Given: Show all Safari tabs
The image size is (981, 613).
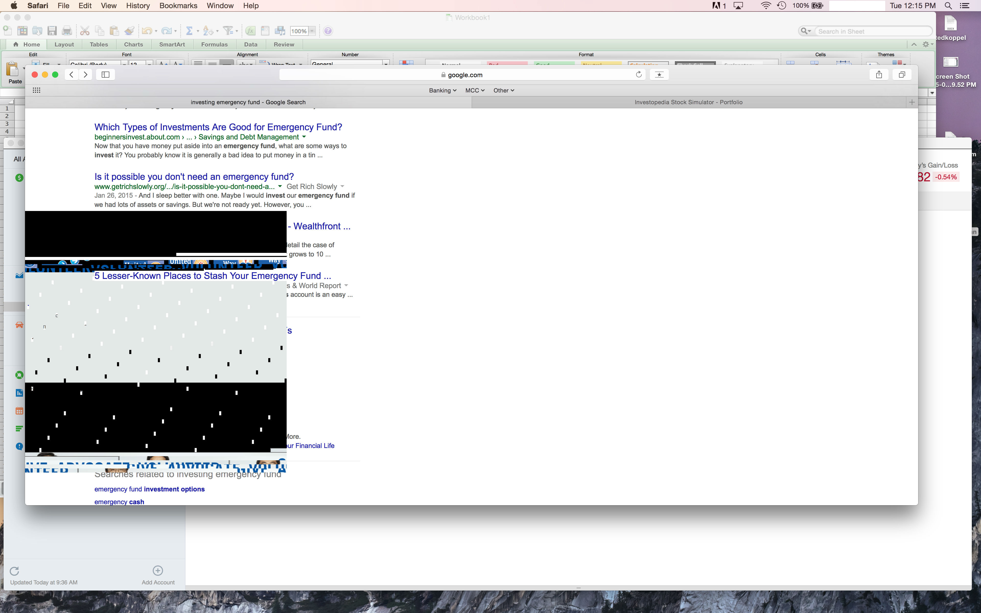Looking at the screenshot, I should tap(902, 75).
